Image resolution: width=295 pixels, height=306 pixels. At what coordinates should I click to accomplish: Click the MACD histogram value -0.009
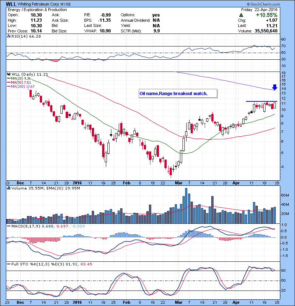78,226
